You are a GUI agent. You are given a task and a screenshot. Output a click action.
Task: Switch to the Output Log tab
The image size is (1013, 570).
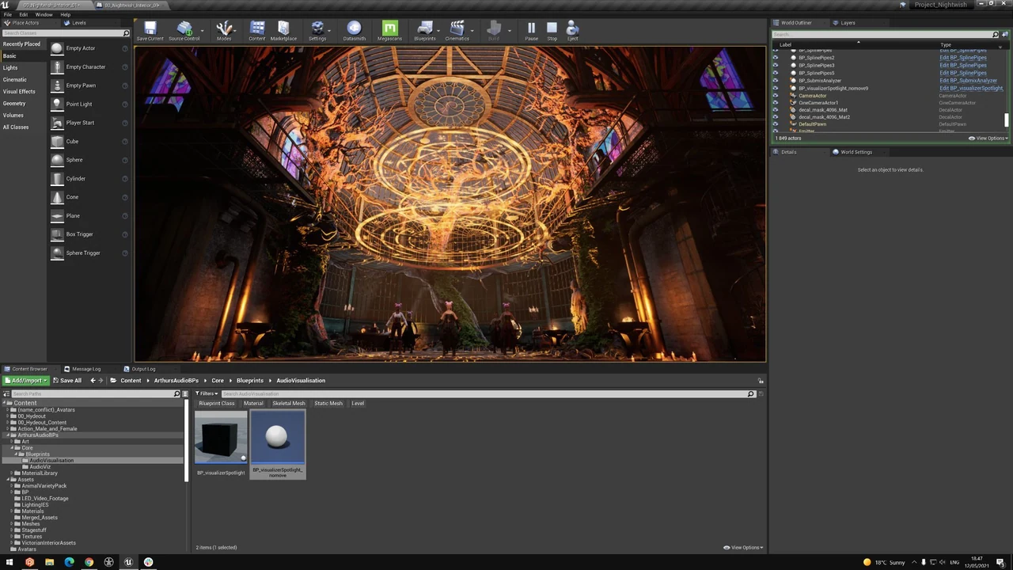pos(143,369)
